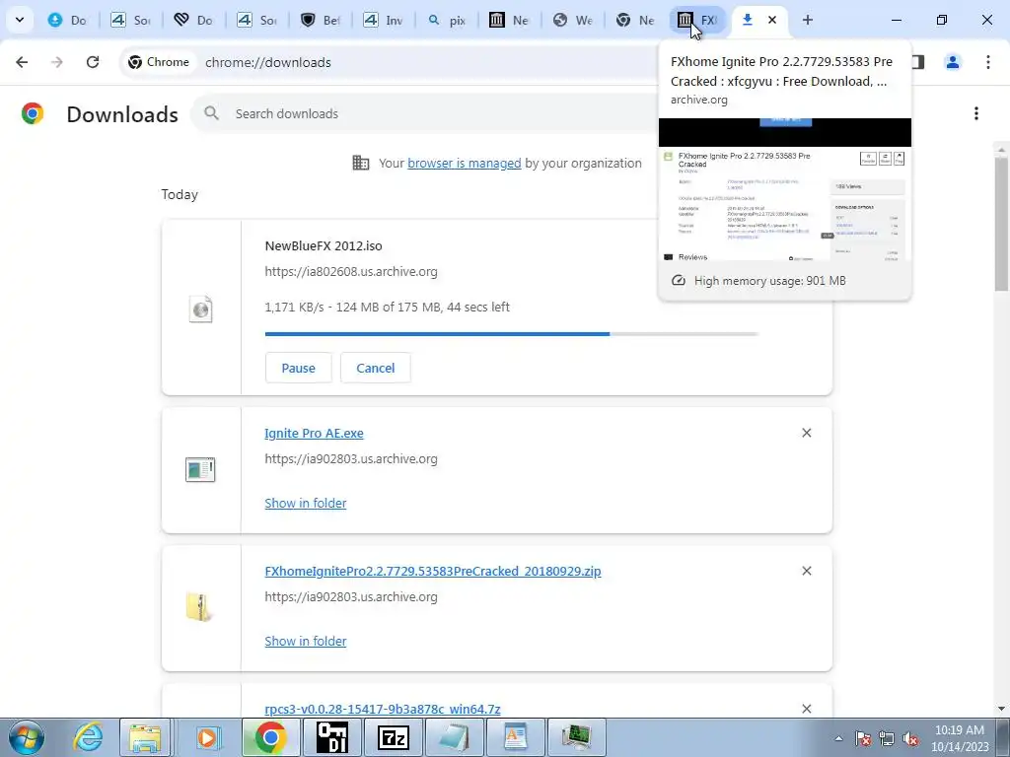Open the WordPad document taskbar icon
Viewport: 1010px width, 757px height.
pyautogui.click(x=515, y=737)
